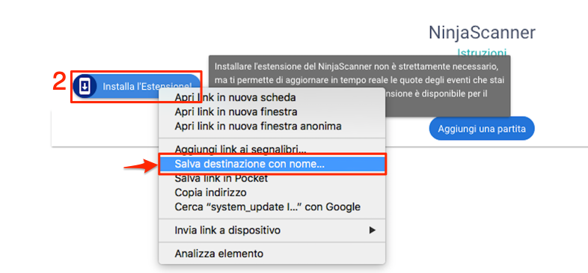Open the Istruzioni link
Image resolution: width=588 pixels, height=273 pixels.
[482, 52]
